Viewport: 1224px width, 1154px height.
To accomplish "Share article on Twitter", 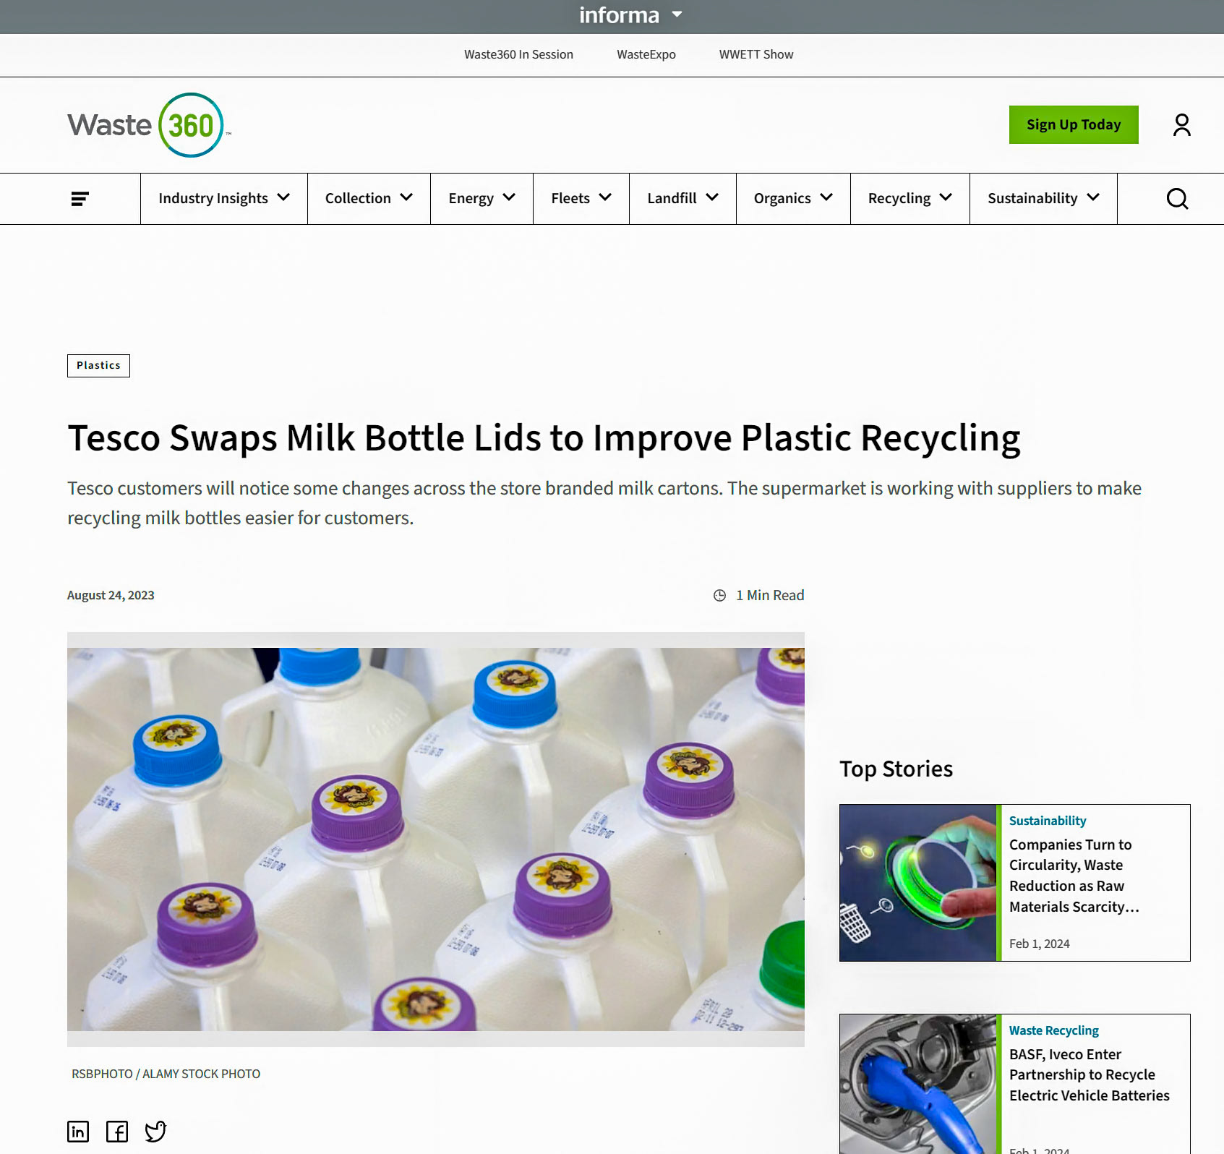I will pyautogui.click(x=155, y=1131).
